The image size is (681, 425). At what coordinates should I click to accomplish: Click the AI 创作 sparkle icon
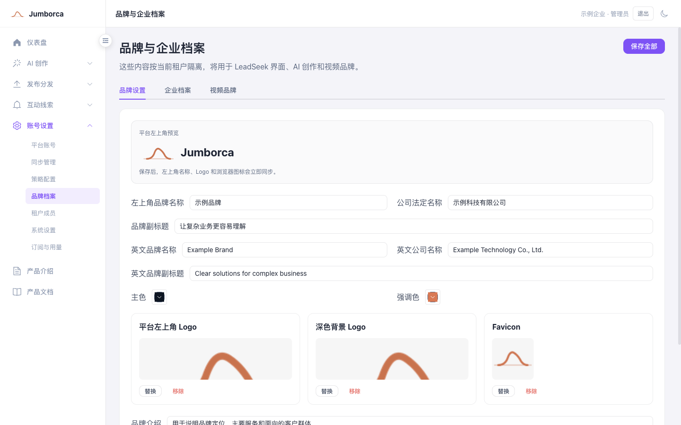(17, 63)
